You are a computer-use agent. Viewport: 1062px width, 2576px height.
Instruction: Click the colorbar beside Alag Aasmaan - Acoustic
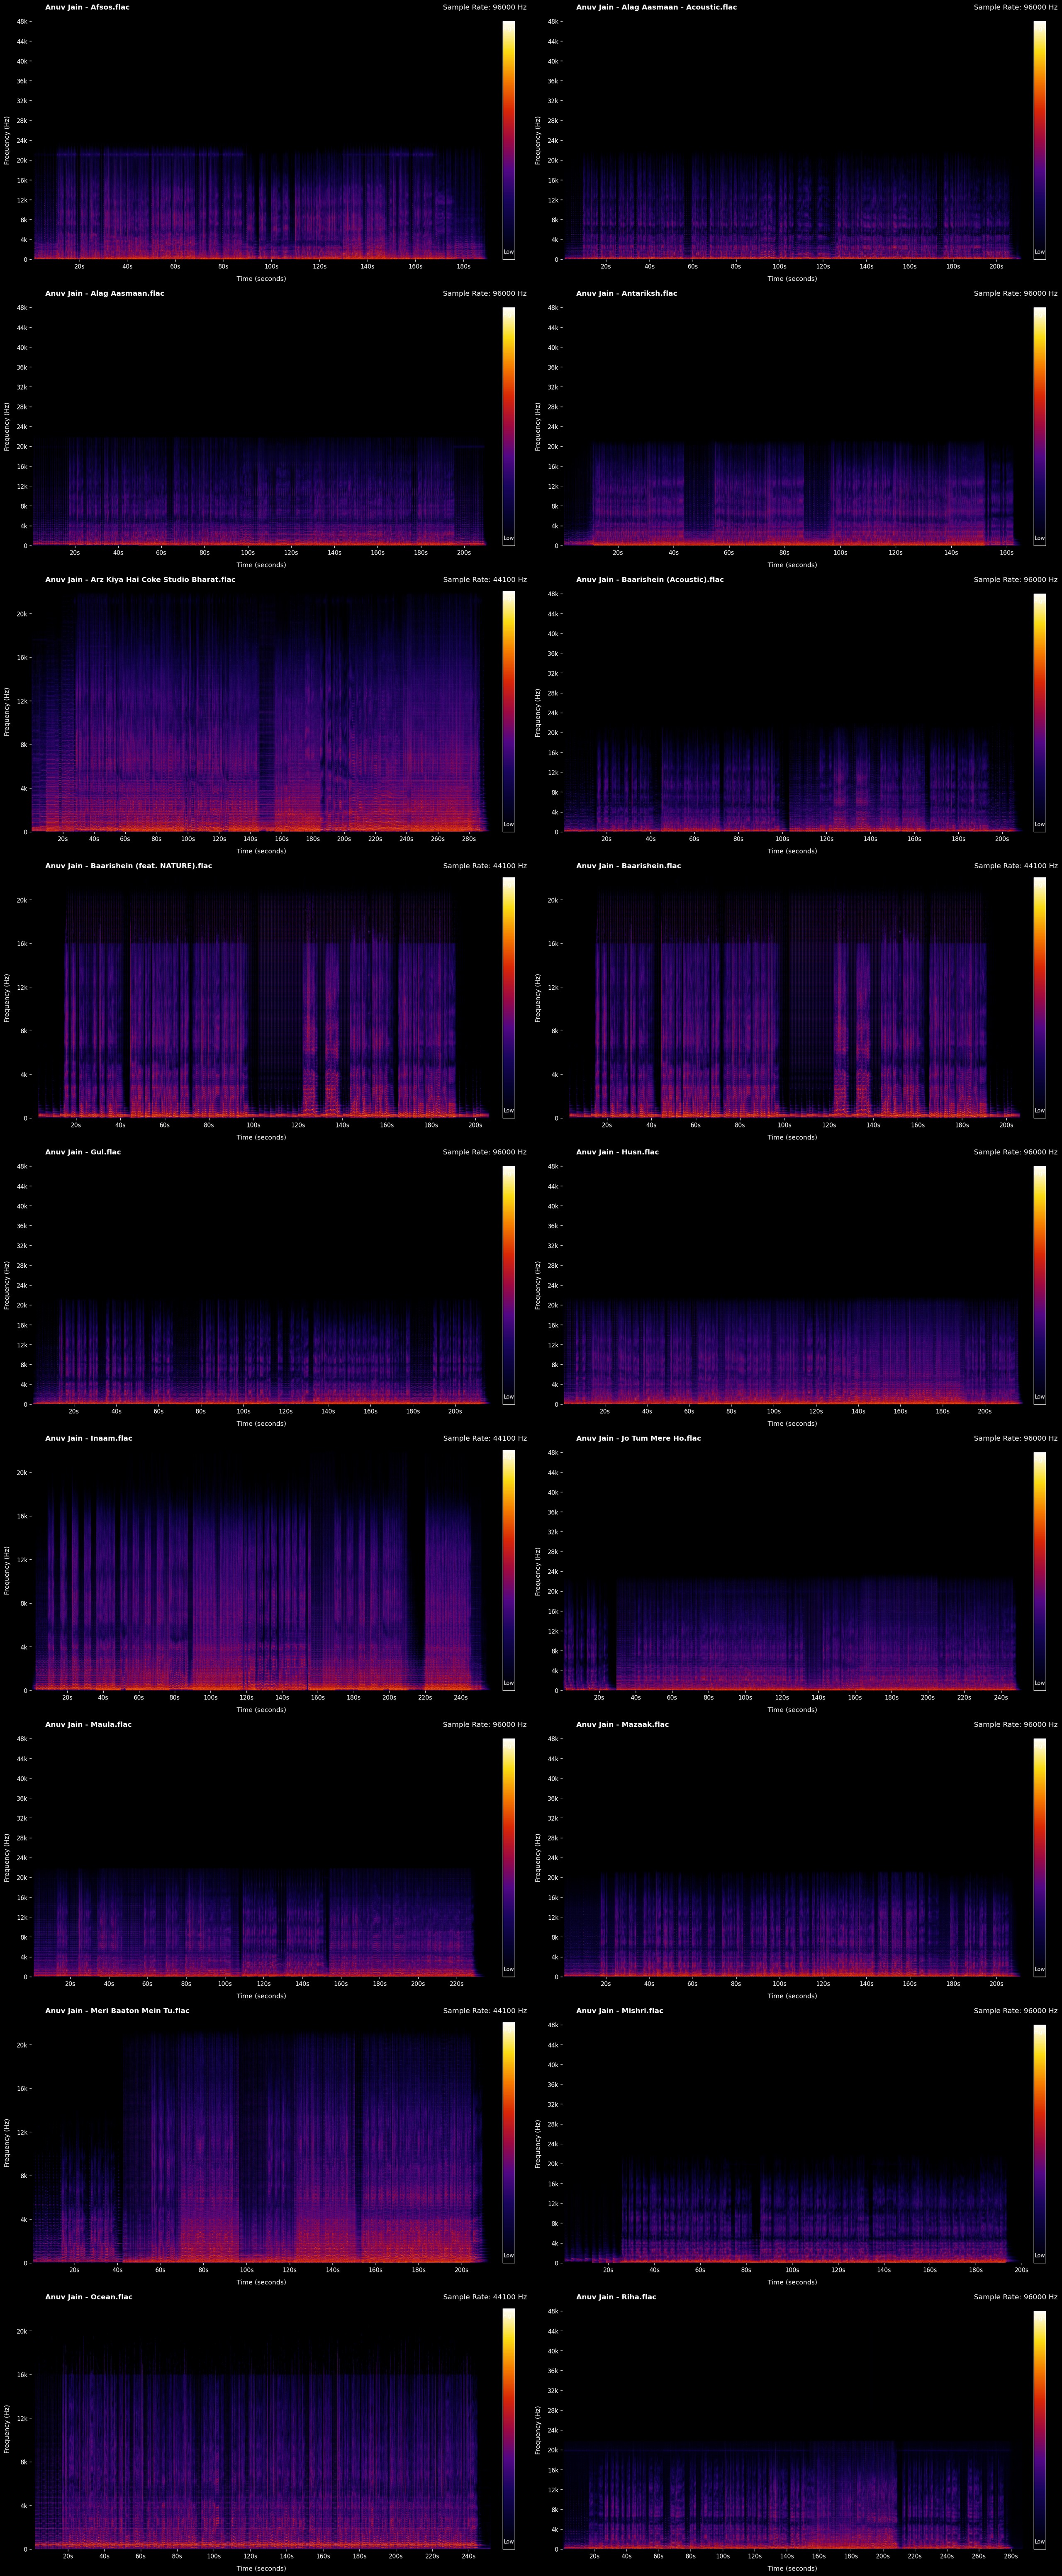[x=1040, y=140]
